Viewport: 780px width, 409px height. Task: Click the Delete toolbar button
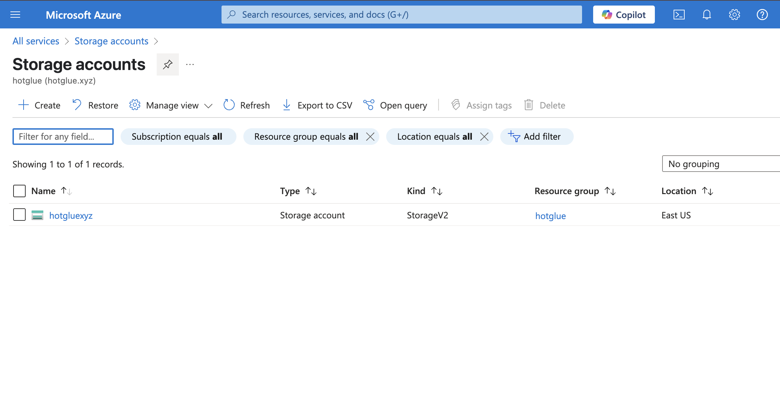(x=545, y=105)
